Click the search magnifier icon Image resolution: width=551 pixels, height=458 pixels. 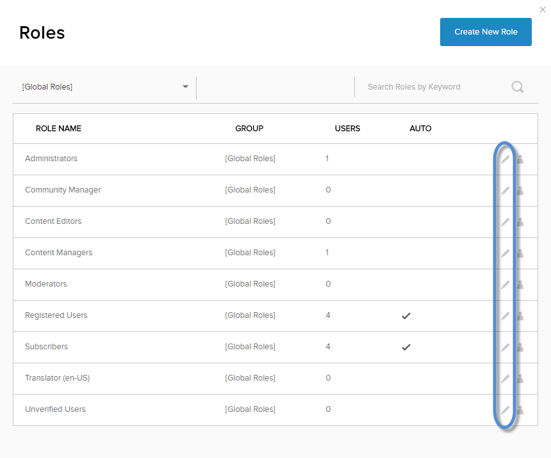(518, 87)
